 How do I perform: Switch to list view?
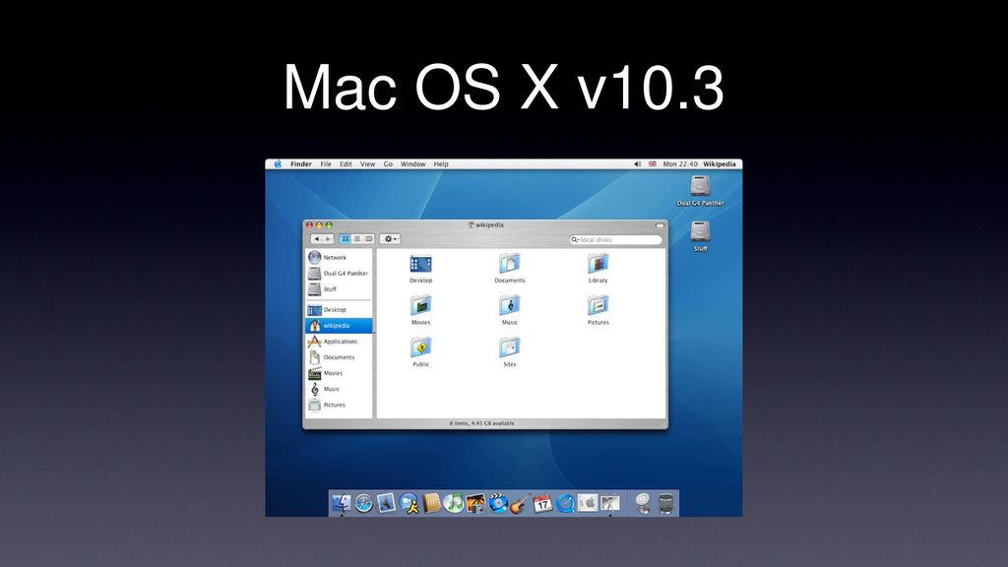(x=356, y=238)
